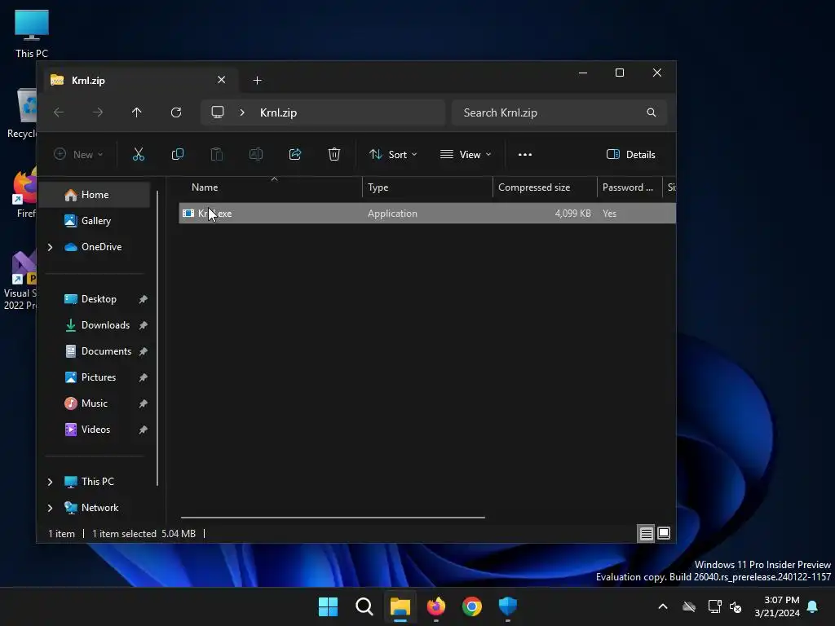Click the Search Krnl.zip input field
This screenshot has height=626, width=835.
(x=559, y=112)
